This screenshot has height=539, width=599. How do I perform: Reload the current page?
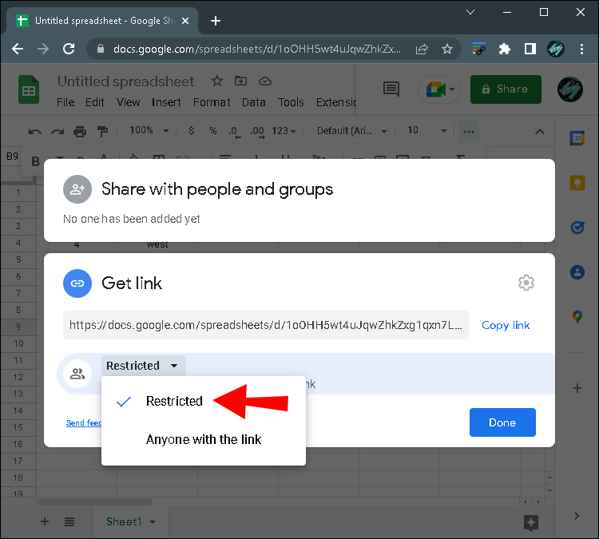[69, 49]
